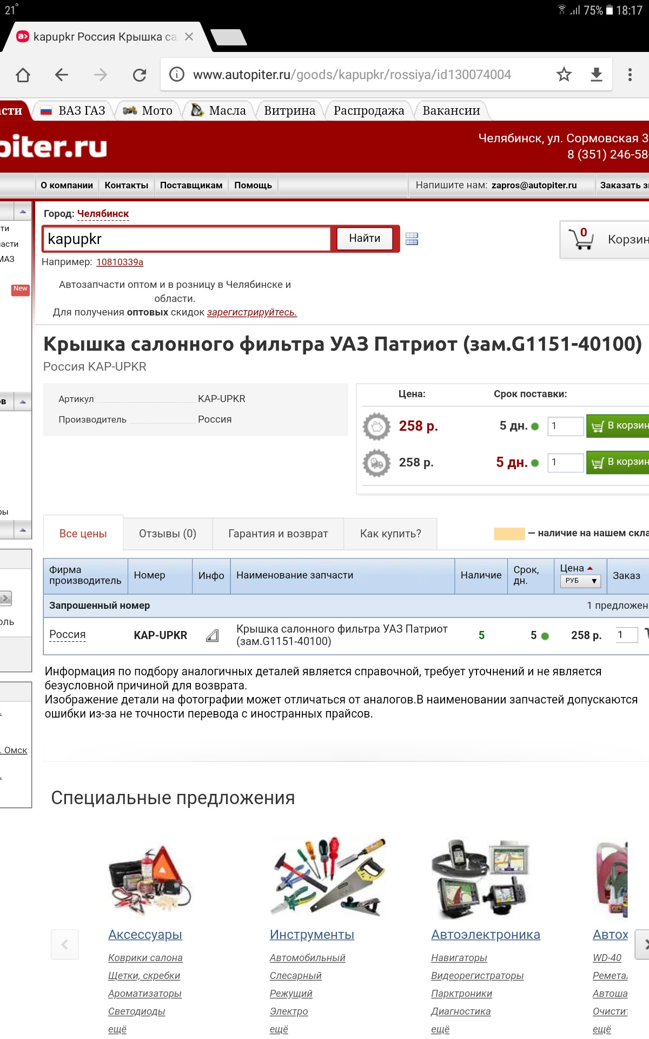649x1039 pixels.
Task: Edit quantity field of second offer
Action: click(x=566, y=463)
